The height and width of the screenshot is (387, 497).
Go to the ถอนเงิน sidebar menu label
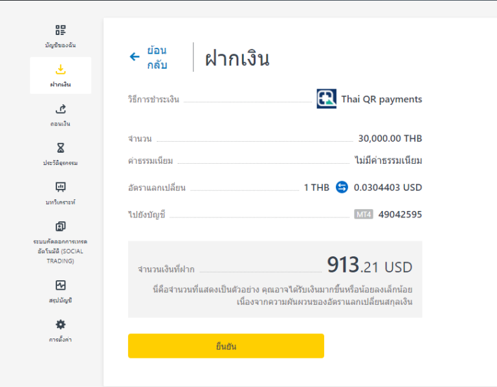click(61, 124)
